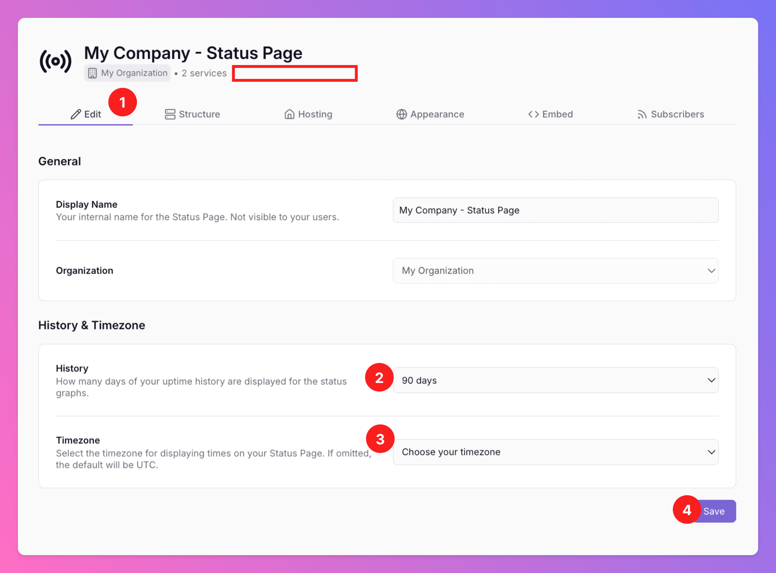Click into the Display Name field
This screenshot has height=573, width=776.
555,210
